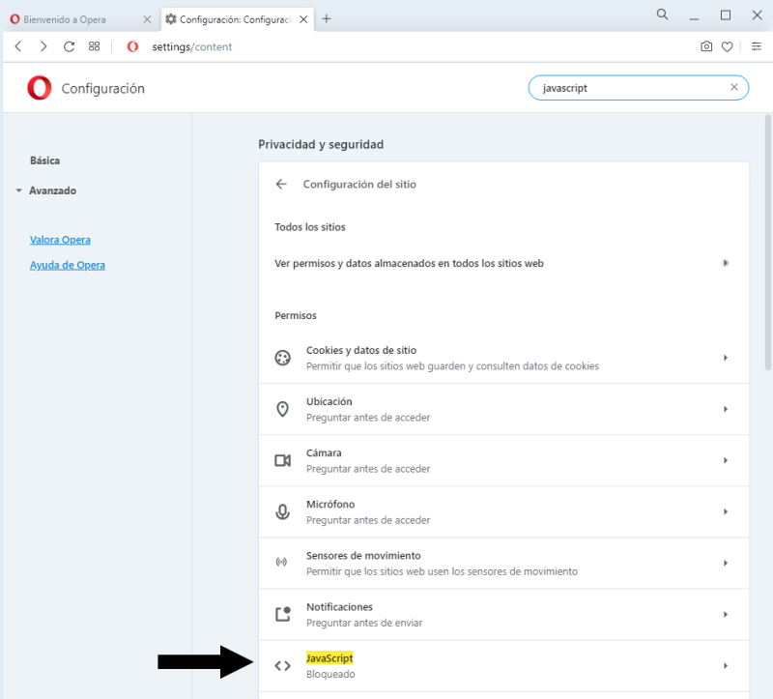Open the sidebar setup icon top right

pos(757,45)
